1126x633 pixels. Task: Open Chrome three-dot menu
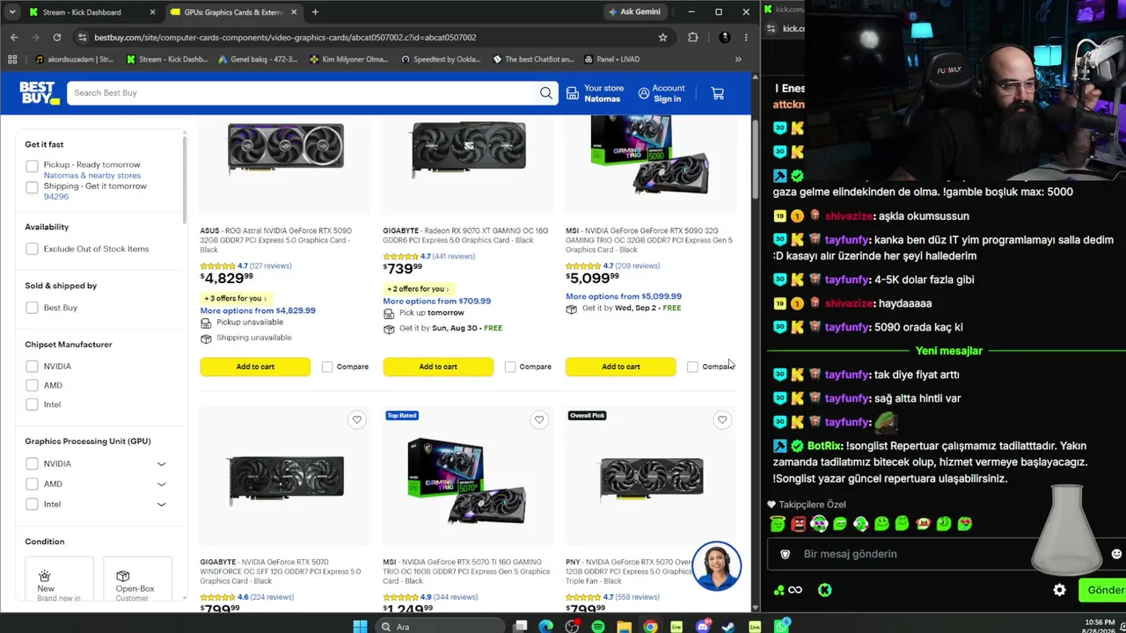(746, 37)
